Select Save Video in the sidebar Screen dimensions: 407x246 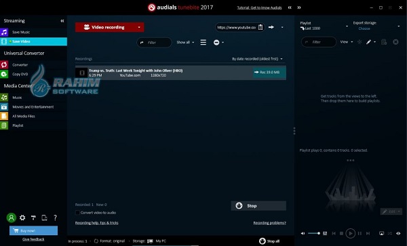(33, 41)
